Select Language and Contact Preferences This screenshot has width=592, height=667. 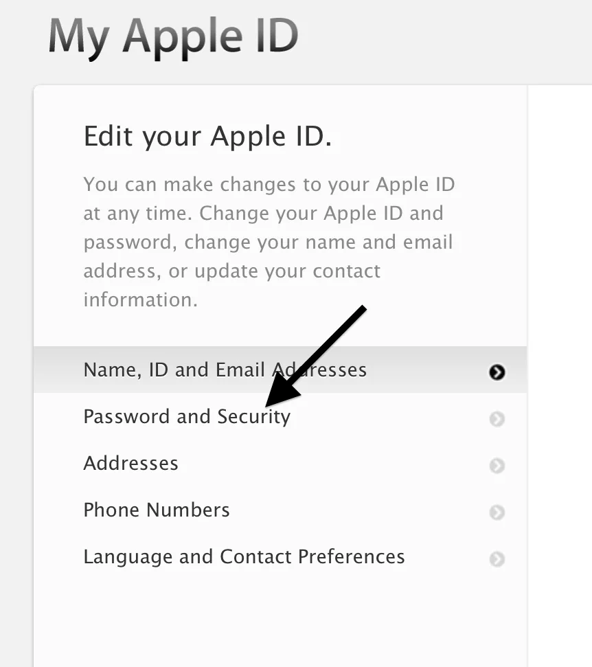click(244, 556)
